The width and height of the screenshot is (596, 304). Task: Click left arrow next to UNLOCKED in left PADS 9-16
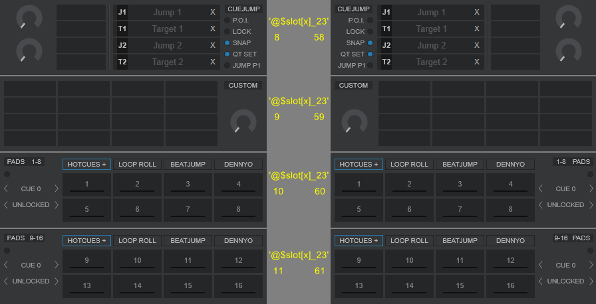tap(7, 281)
